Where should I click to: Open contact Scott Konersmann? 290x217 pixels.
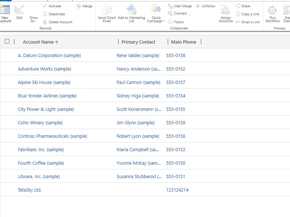(139, 109)
